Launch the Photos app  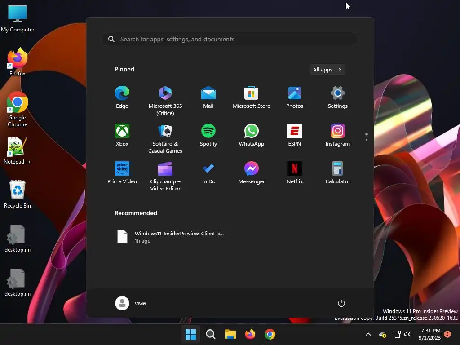point(295,97)
